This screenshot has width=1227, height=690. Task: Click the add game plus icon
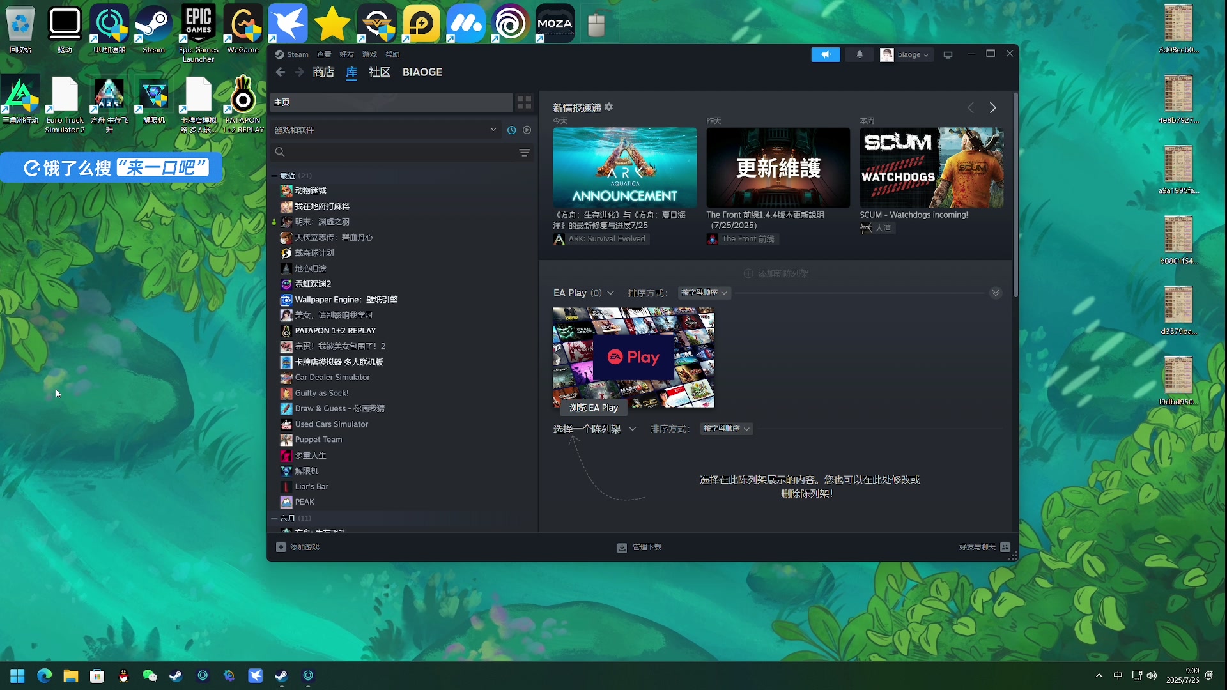pos(281,547)
